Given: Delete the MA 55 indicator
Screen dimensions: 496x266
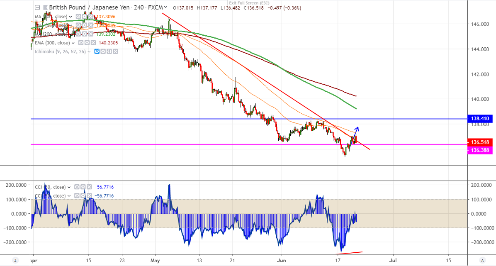Looking at the screenshot, I should (91, 25).
